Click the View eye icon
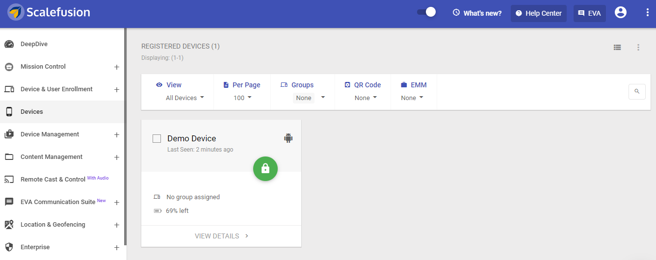 tap(159, 85)
